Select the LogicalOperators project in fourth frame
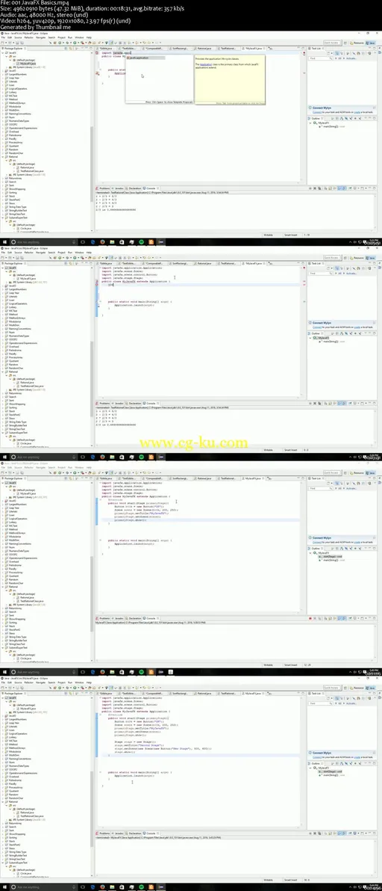Image resolution: width=382 pixels, height=891 pixels. (16, 733)
